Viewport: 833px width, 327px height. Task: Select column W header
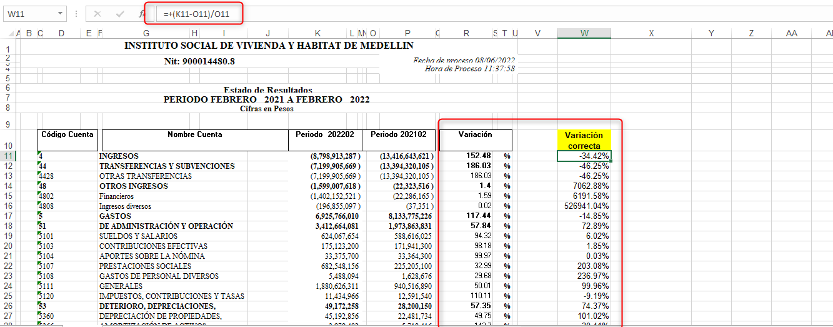(x=584, y=34)
